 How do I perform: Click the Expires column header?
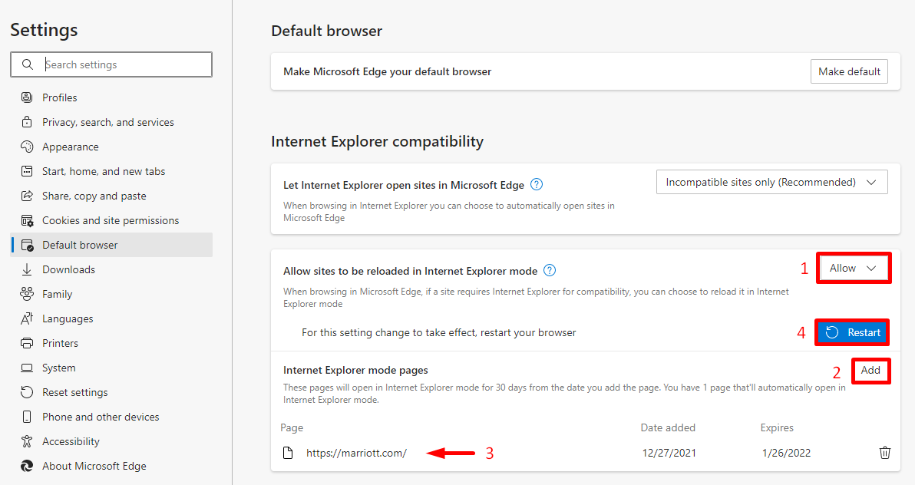(x=777, y=427)
